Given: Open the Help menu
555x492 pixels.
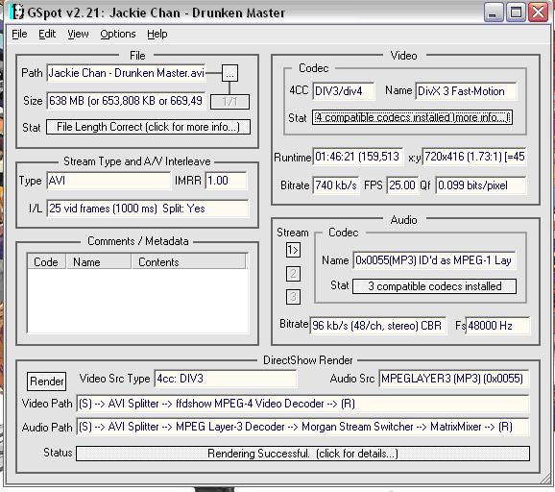Looking at the screenshot, I should (x=157, y=34).
